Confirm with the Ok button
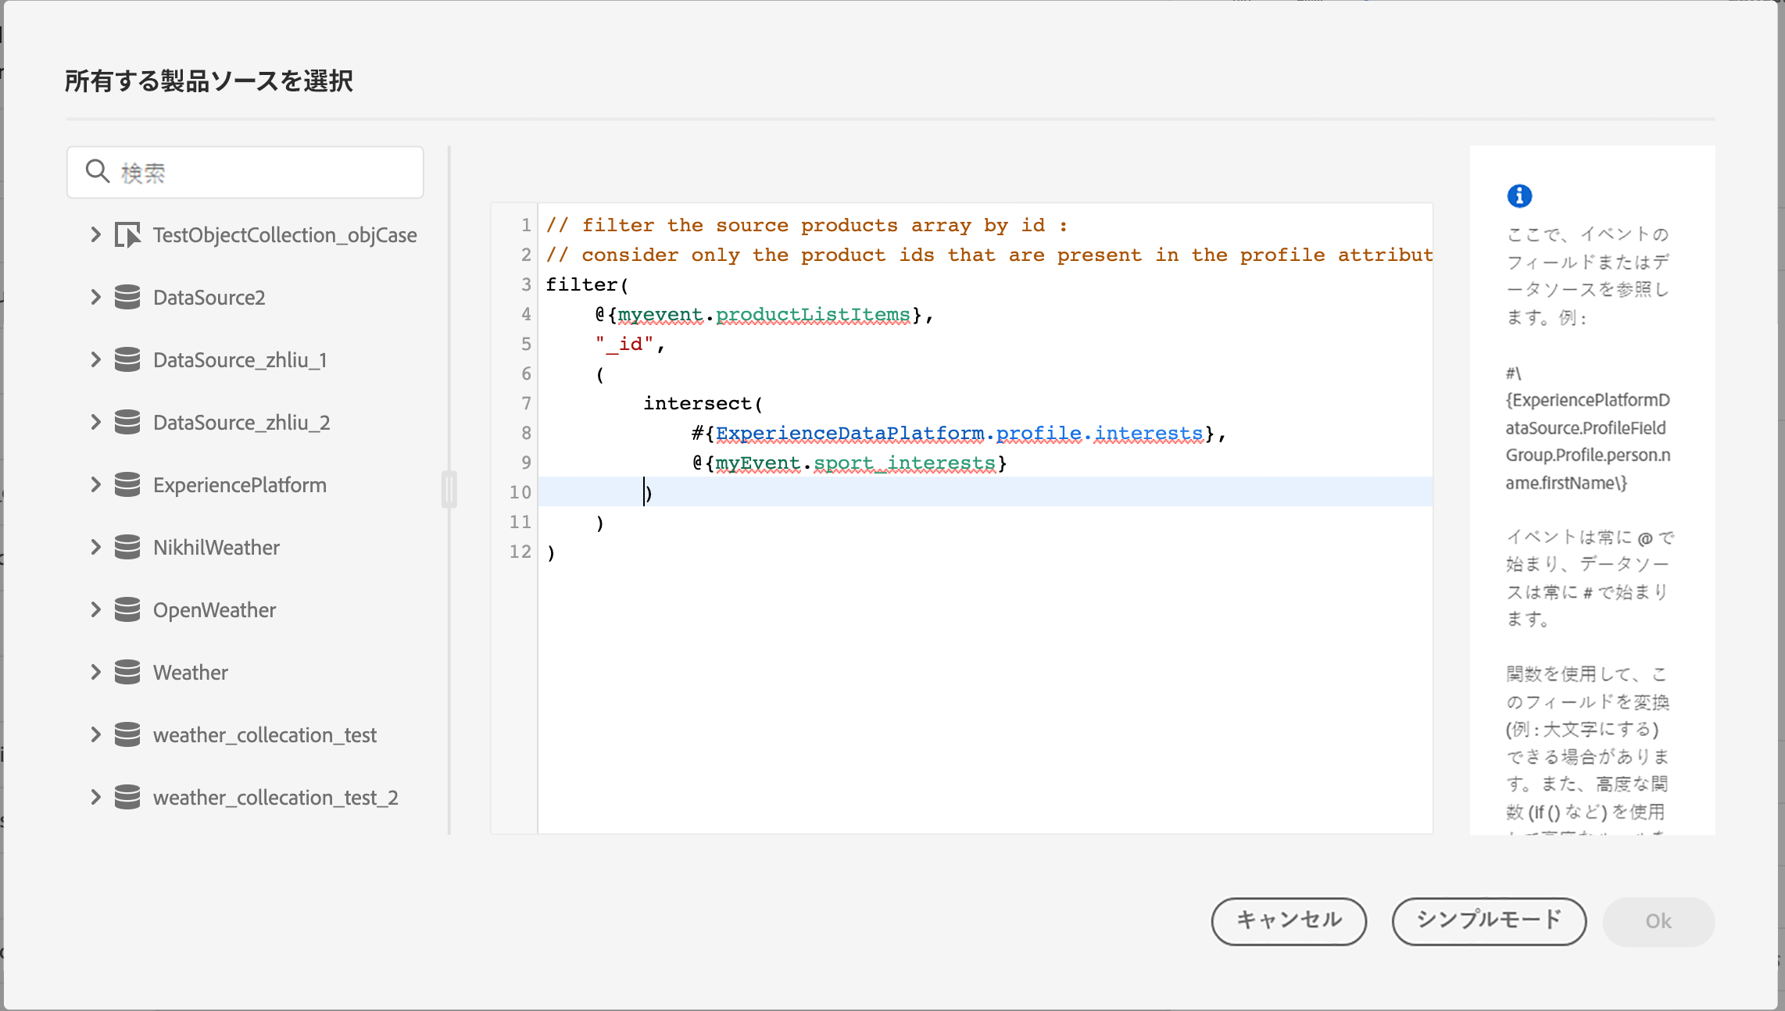Screen dimensions: 1785x1011 [x=1658, y=921]
